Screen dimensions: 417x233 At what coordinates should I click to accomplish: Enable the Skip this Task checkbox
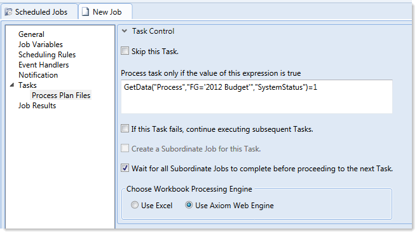tap(125, 50)
